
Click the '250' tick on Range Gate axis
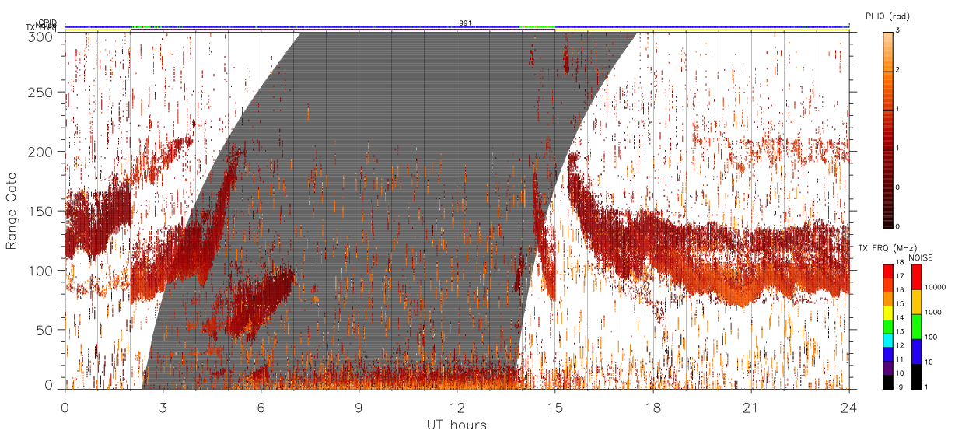pos(41,93)
